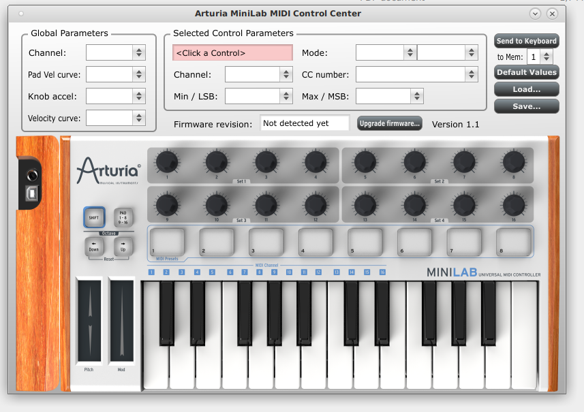Select knob 5 in Set 2
Screen dimensions: 584x412
[x=365, y=162]
